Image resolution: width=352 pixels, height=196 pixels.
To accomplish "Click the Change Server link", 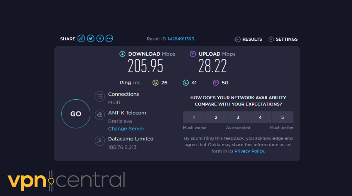I will pos(126,129).
